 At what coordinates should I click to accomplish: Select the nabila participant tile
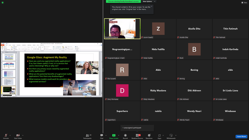(158, 111)
